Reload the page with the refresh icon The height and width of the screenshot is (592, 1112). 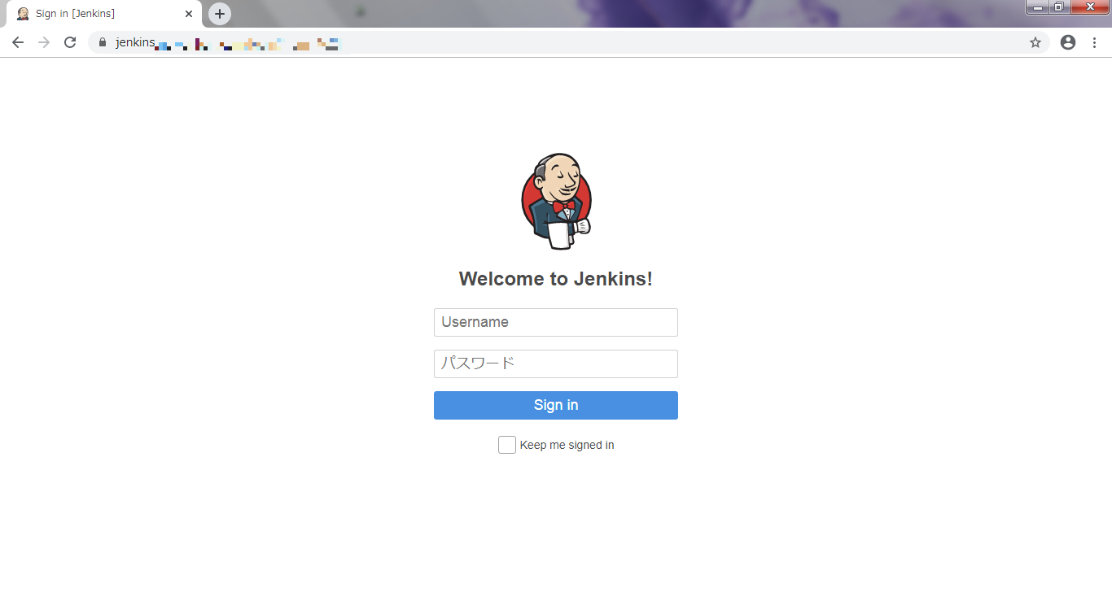point(70,42)
